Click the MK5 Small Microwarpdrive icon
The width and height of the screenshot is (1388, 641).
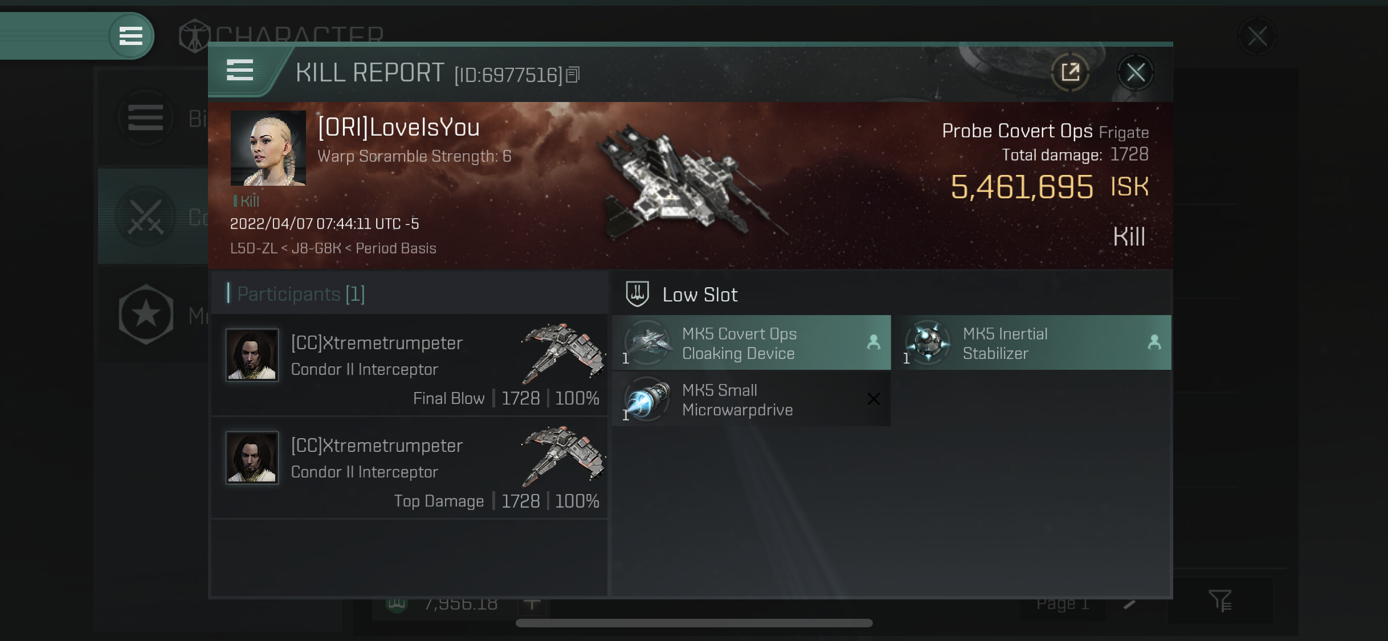click(x=647, y=399)
